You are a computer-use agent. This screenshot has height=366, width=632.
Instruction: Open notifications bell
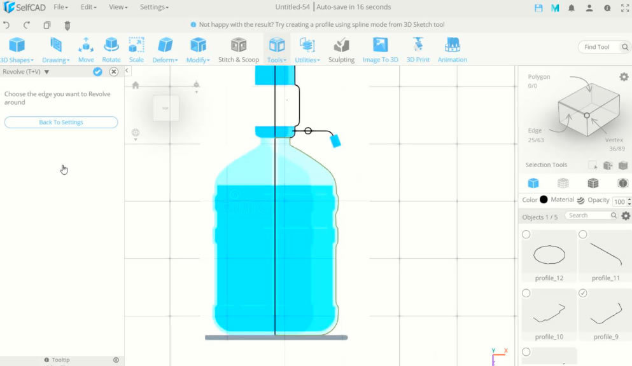[x=572, y=8]
